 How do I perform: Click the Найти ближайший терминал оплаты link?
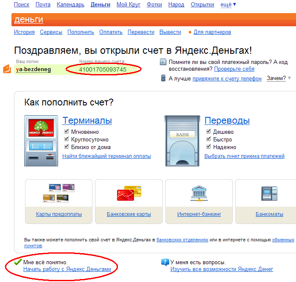point(106,156)
